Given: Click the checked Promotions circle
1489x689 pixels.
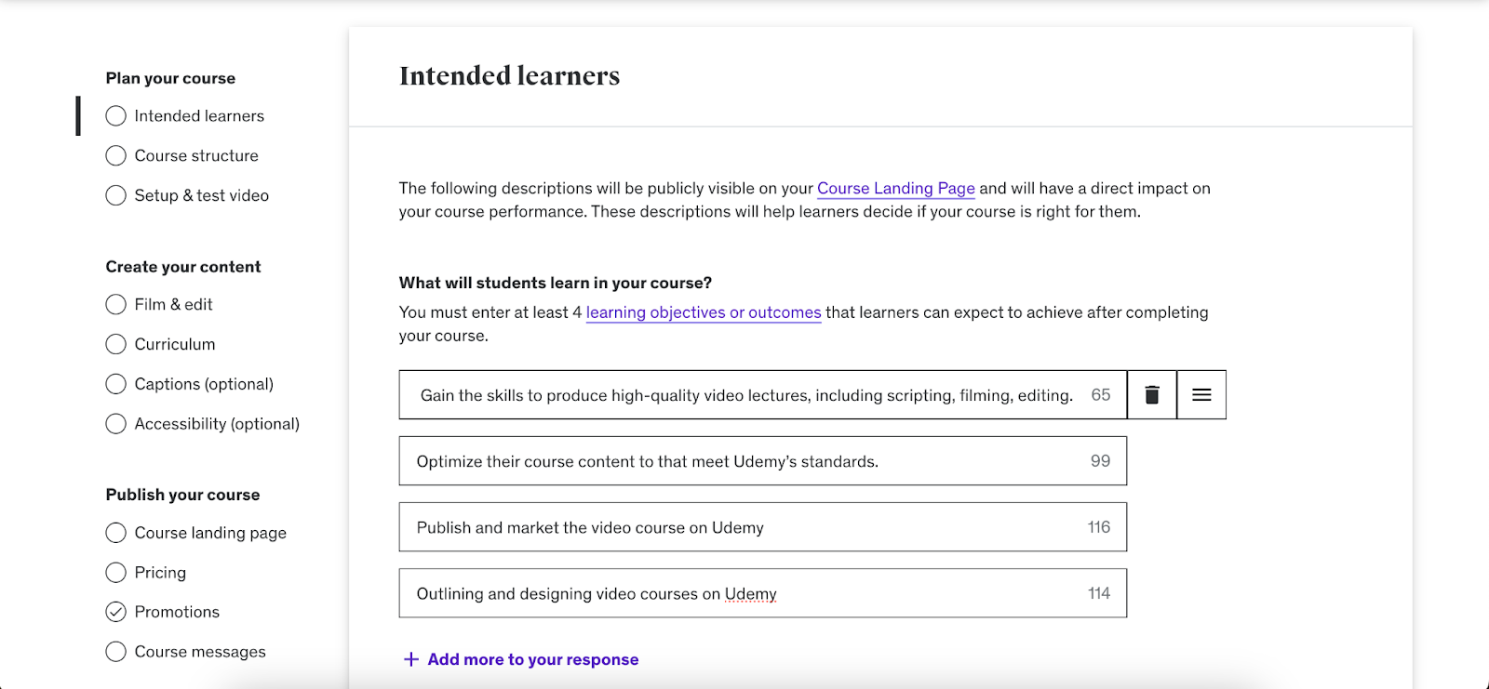Looking at the screenshot, I should pos(115,612).
